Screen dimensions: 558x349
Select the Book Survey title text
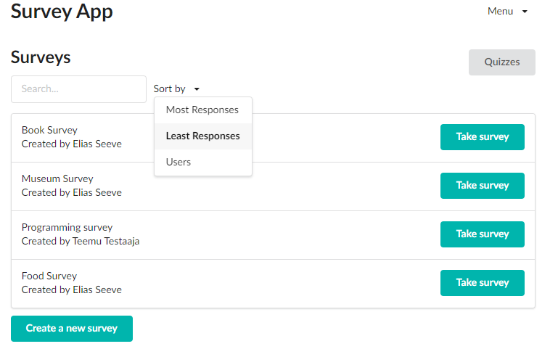49,130
